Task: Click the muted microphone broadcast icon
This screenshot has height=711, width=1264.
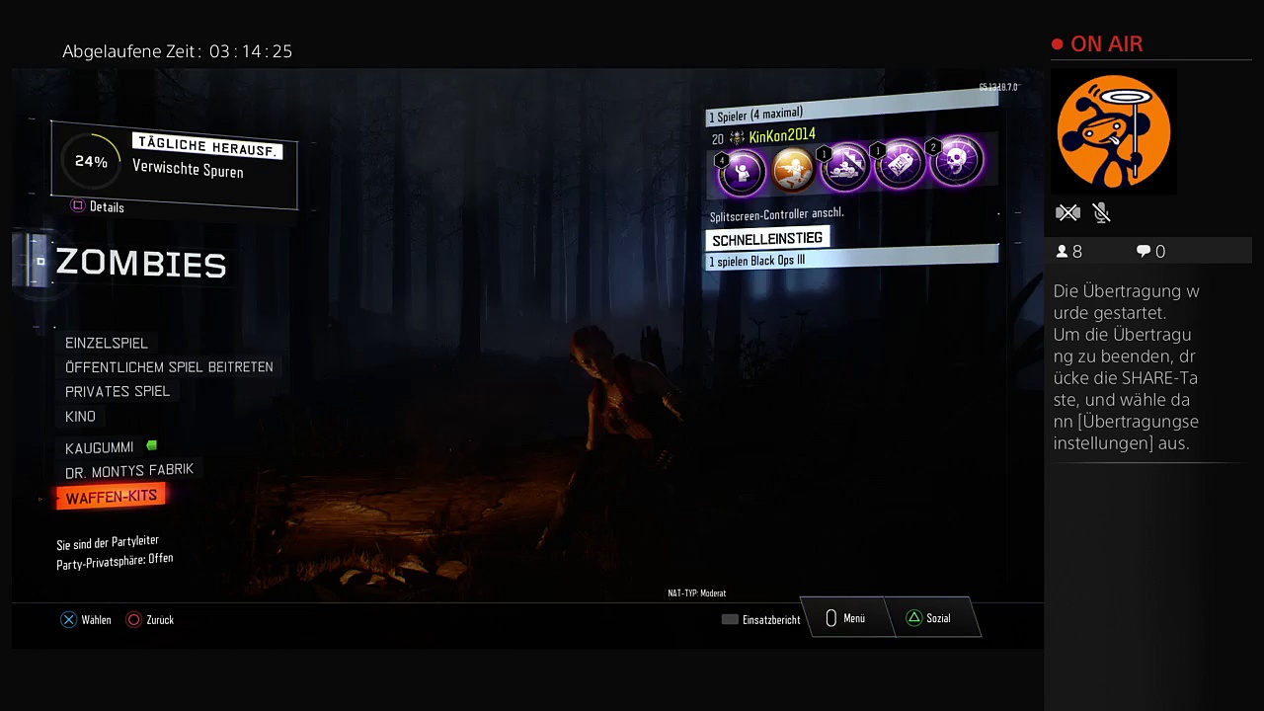Action: click(1102, 212)
